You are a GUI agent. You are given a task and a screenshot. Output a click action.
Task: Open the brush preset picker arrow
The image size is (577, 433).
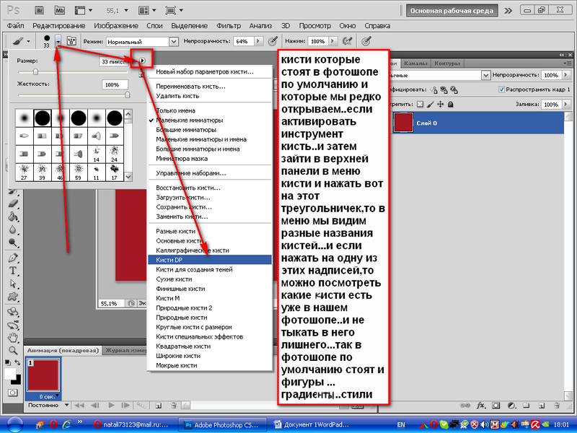pyautogui.click(x=58, y=41)
